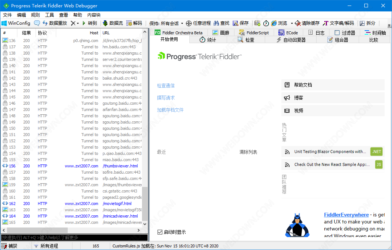Switch to the 时间轴 tab
Viewport: 392px width, 250px height.
pyautogui.click(x=375, y=33)
